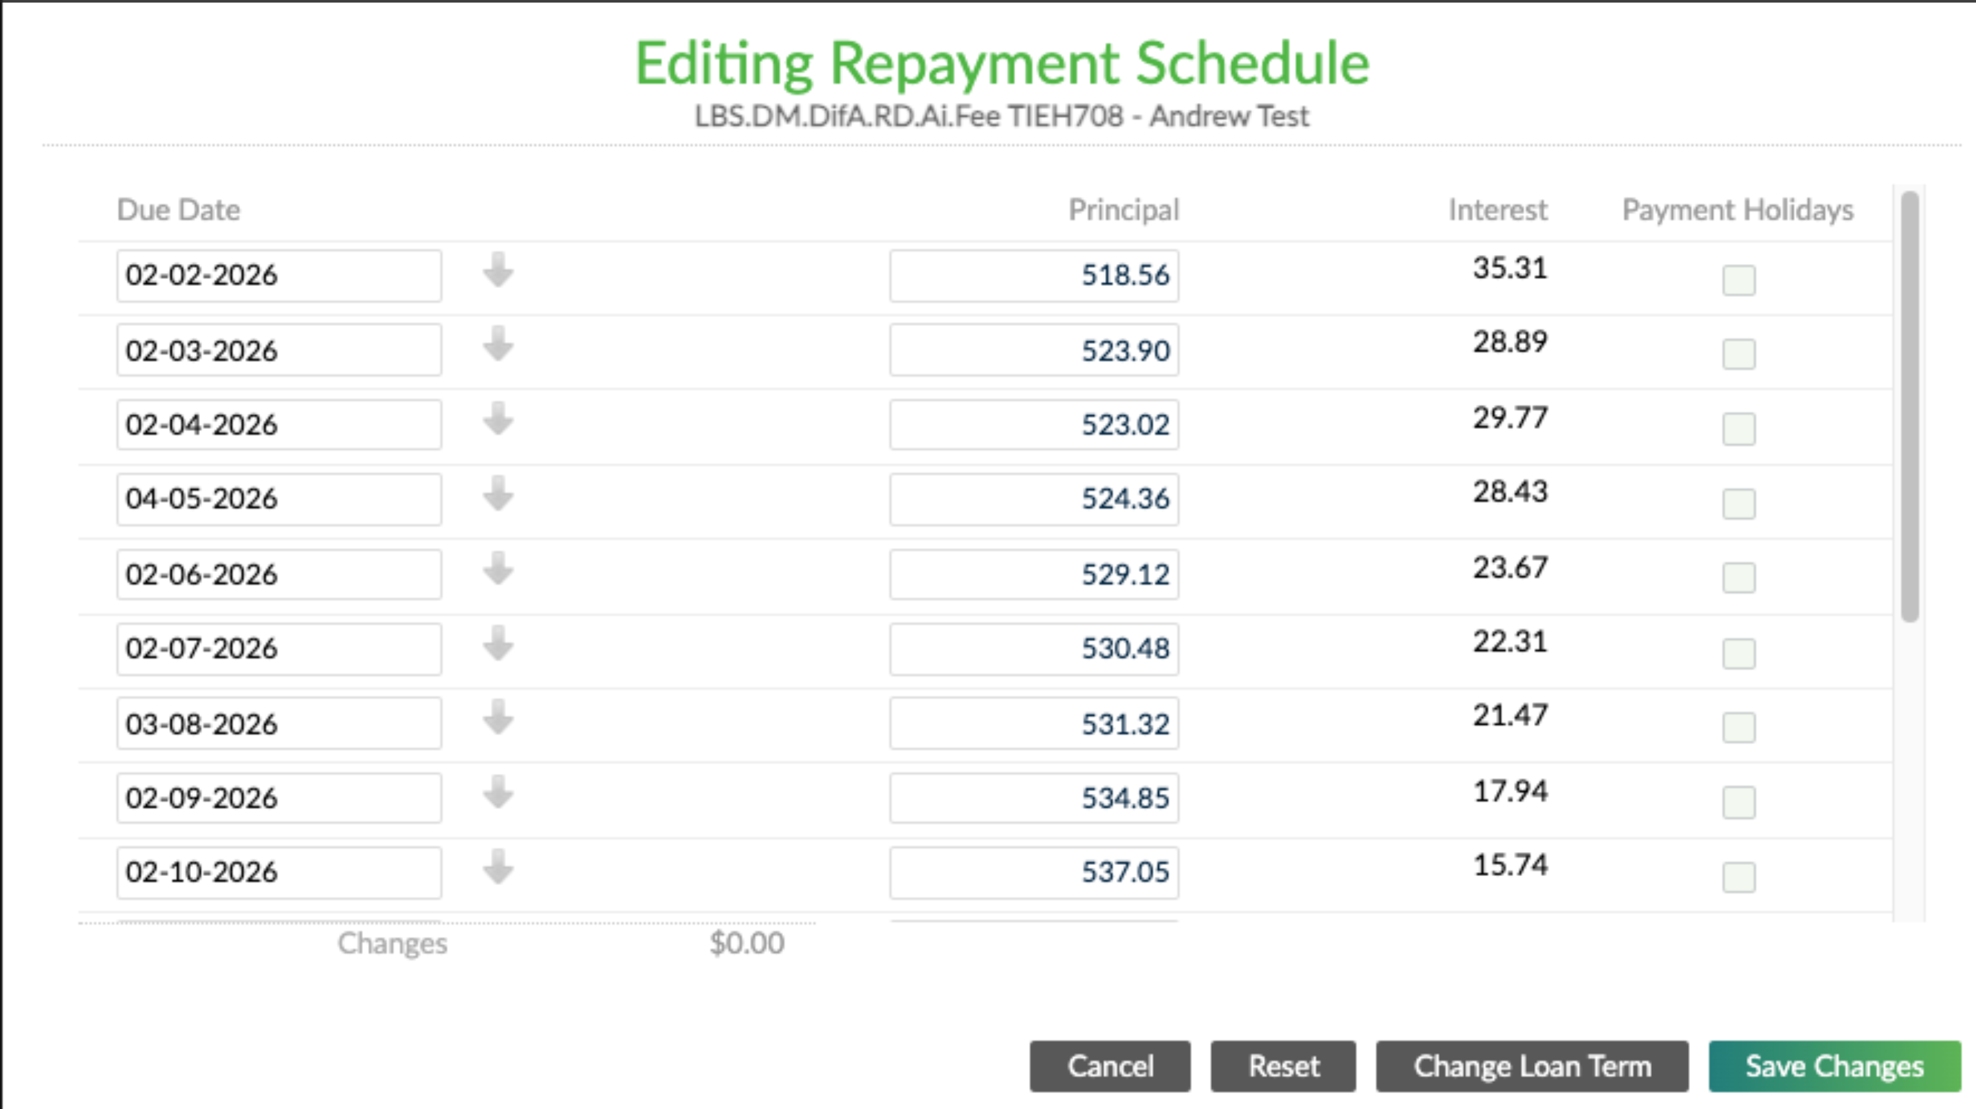Click the cascade arrow beside date 02-04-2026
Screen dimensions: 1976x1109
[497, 423]
